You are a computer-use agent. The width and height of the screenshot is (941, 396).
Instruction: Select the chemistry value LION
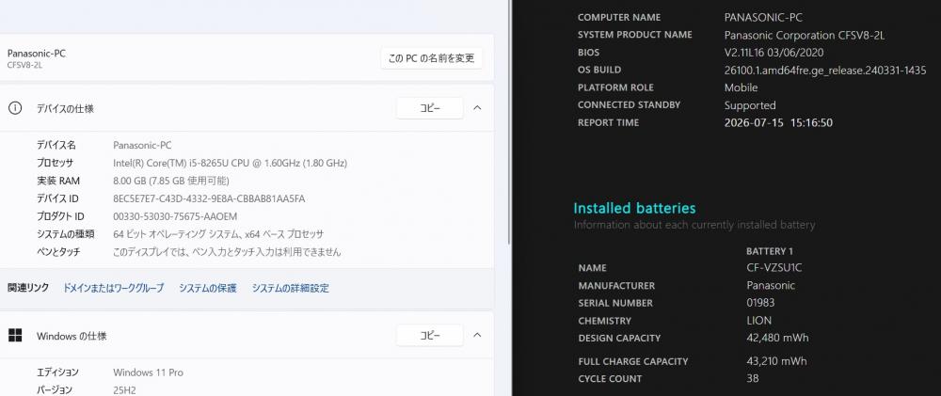pyautogui.click(x=758, y=321)
